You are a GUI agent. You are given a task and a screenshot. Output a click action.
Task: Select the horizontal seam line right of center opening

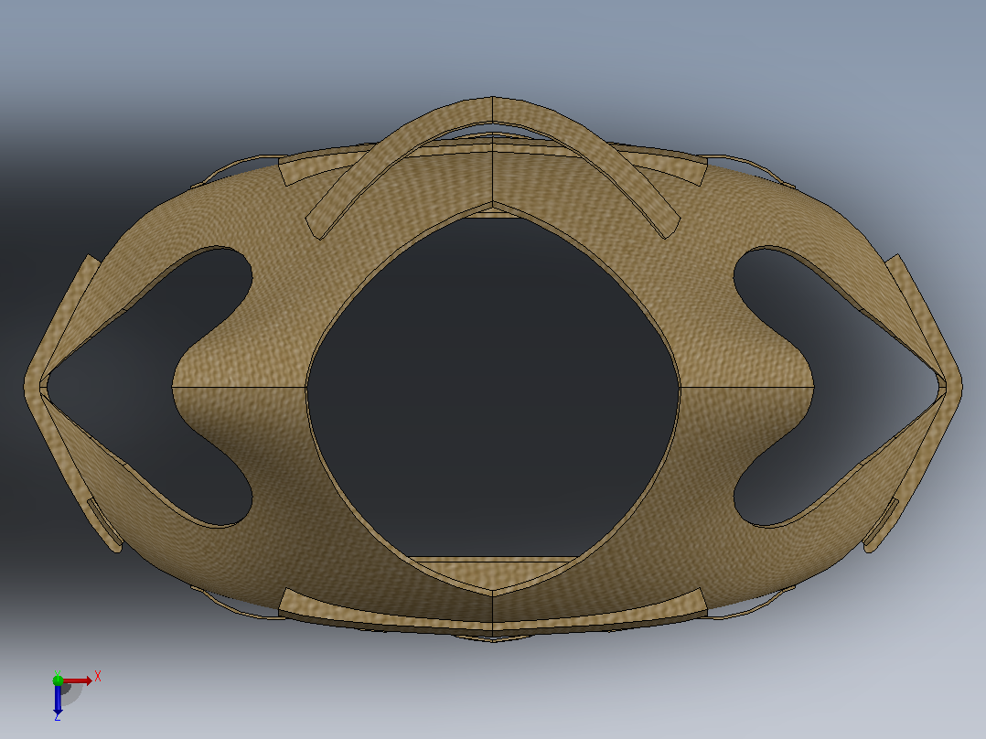point(746,387)
